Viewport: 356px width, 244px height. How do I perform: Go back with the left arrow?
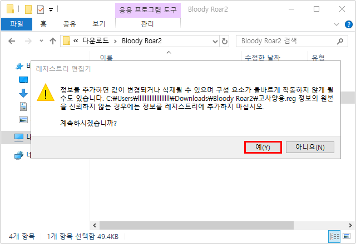coord(12,41)
